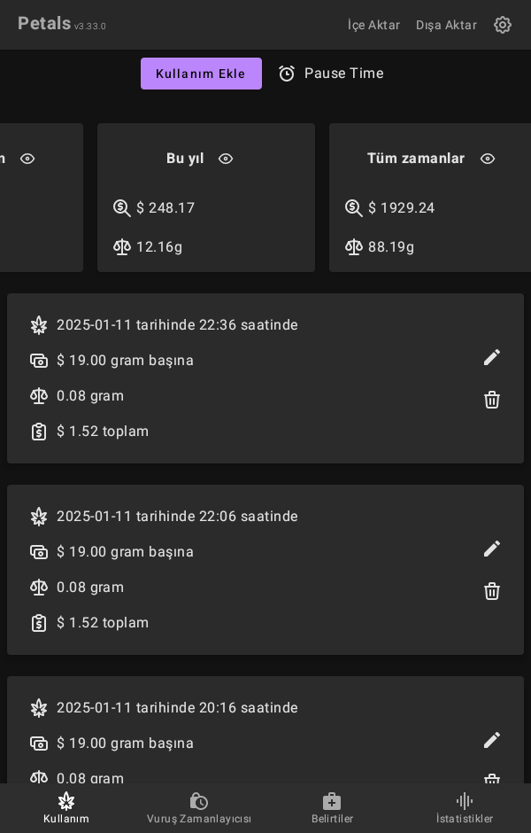Open the İstatistikler tab
The height and width of the screenshot is (833, 531).
[x=465, y=807]
